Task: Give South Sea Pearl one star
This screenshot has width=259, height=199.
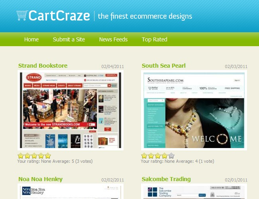Action: click(144, 156)
